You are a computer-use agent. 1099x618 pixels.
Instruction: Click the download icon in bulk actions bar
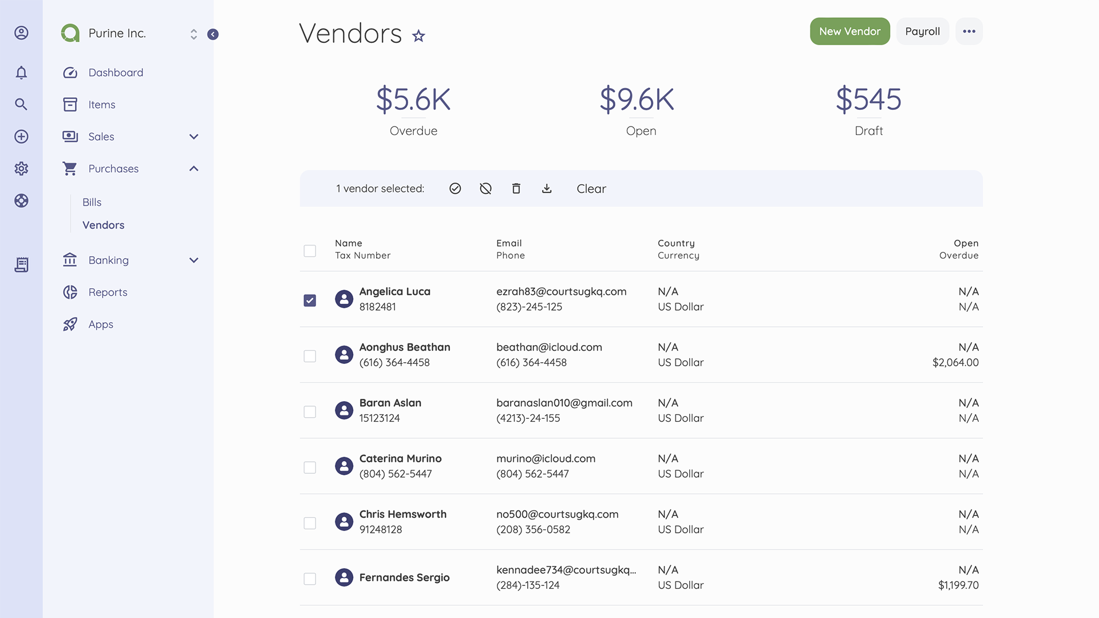coord(547,188)
